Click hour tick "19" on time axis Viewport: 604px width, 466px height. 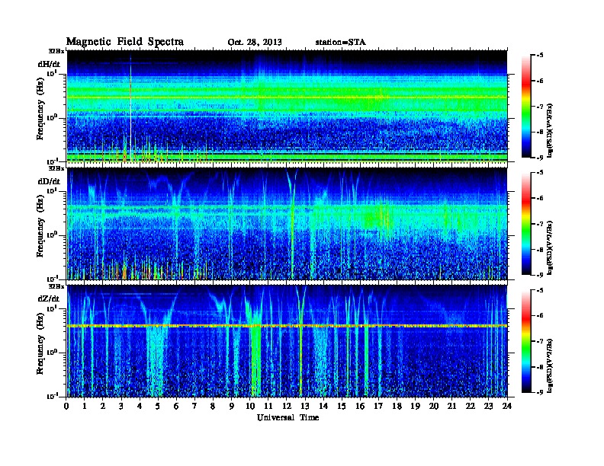(x=415, y=407)
